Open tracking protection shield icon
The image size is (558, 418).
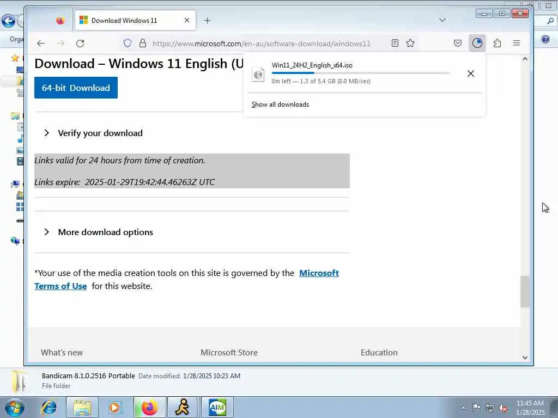pos(128,44)
